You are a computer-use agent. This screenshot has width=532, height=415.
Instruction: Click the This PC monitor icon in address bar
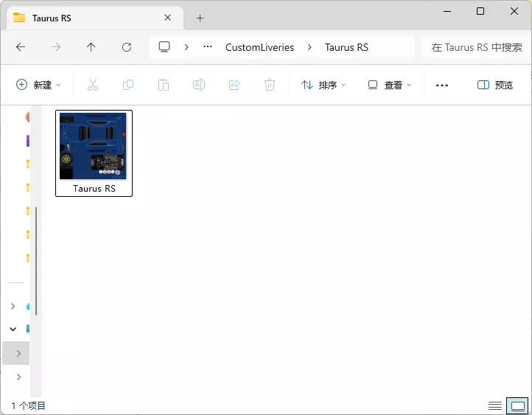coord(164,47)
